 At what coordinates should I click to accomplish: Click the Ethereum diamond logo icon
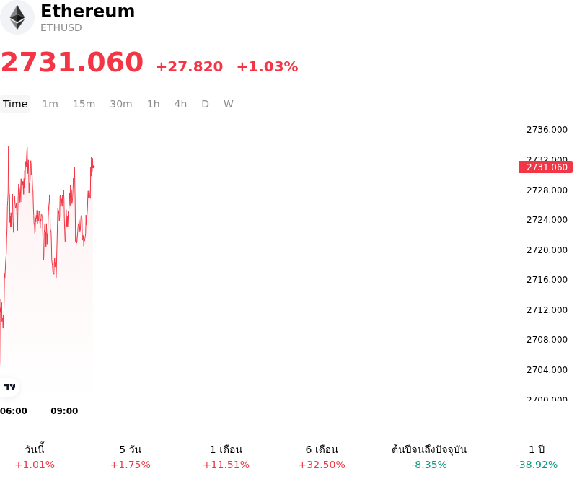point(17,17)
